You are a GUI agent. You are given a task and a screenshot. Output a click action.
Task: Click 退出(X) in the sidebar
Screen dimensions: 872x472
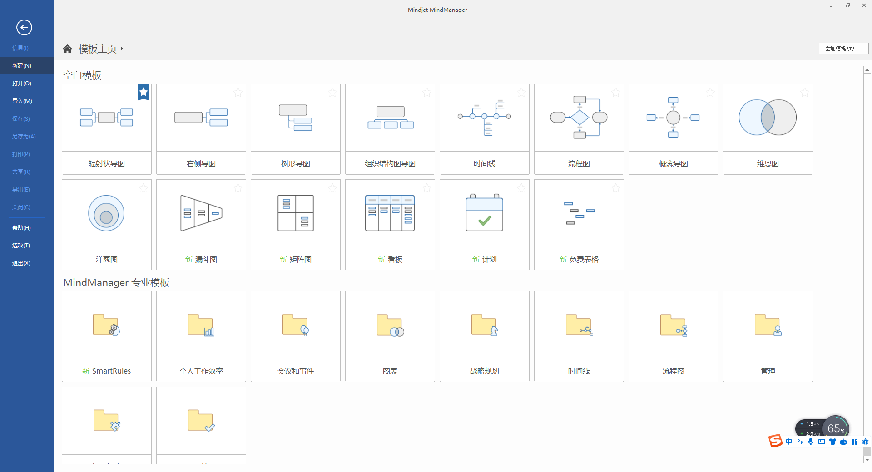pos(21,263)
